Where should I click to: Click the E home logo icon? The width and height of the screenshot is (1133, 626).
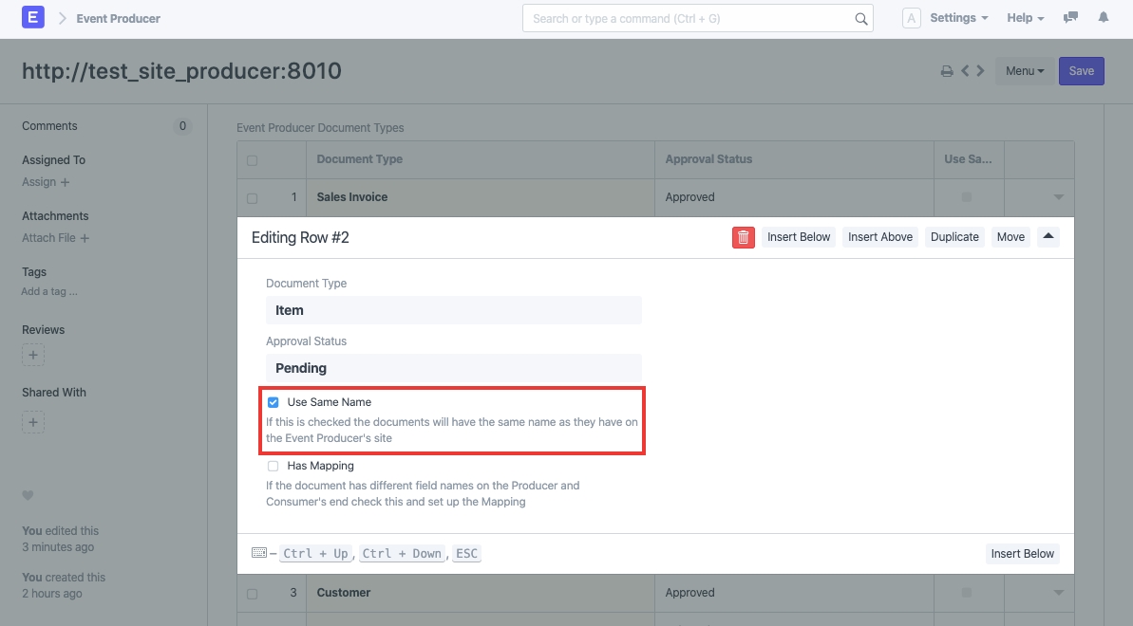[33, 18]
